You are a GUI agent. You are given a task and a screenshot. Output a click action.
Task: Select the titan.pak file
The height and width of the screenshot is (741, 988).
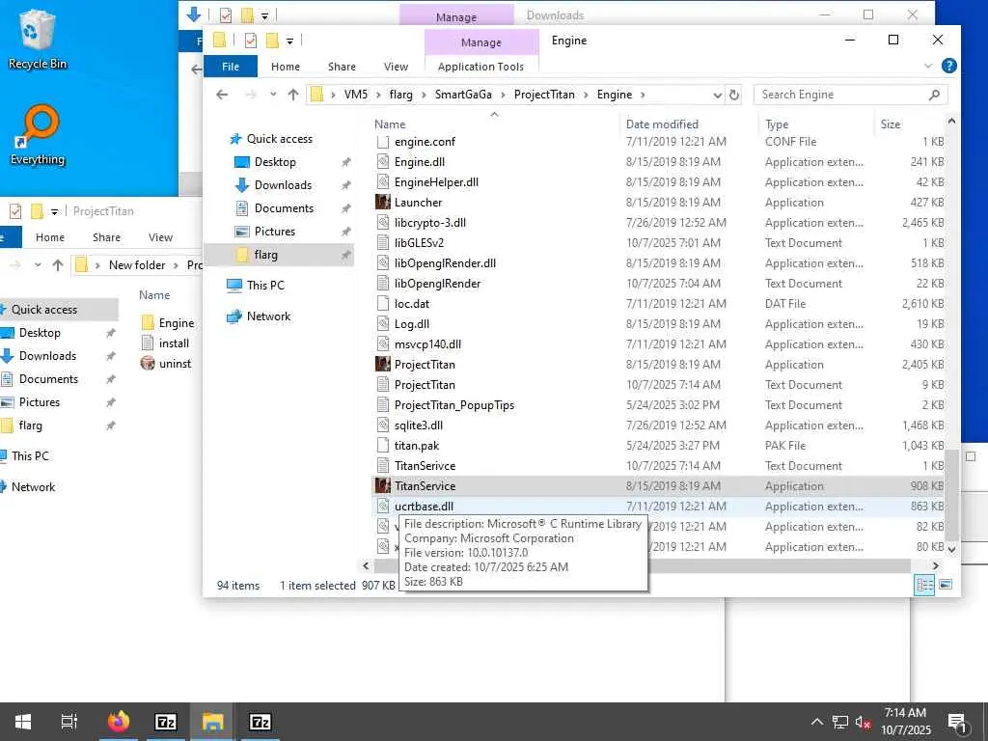point(417,446)
